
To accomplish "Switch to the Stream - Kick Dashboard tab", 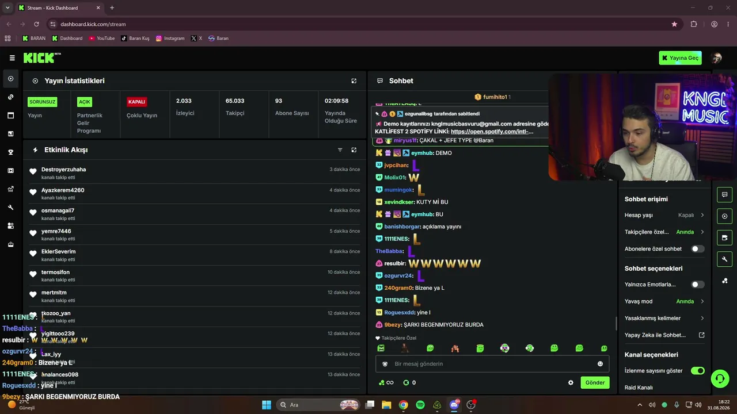I will (x=59, y=8).
